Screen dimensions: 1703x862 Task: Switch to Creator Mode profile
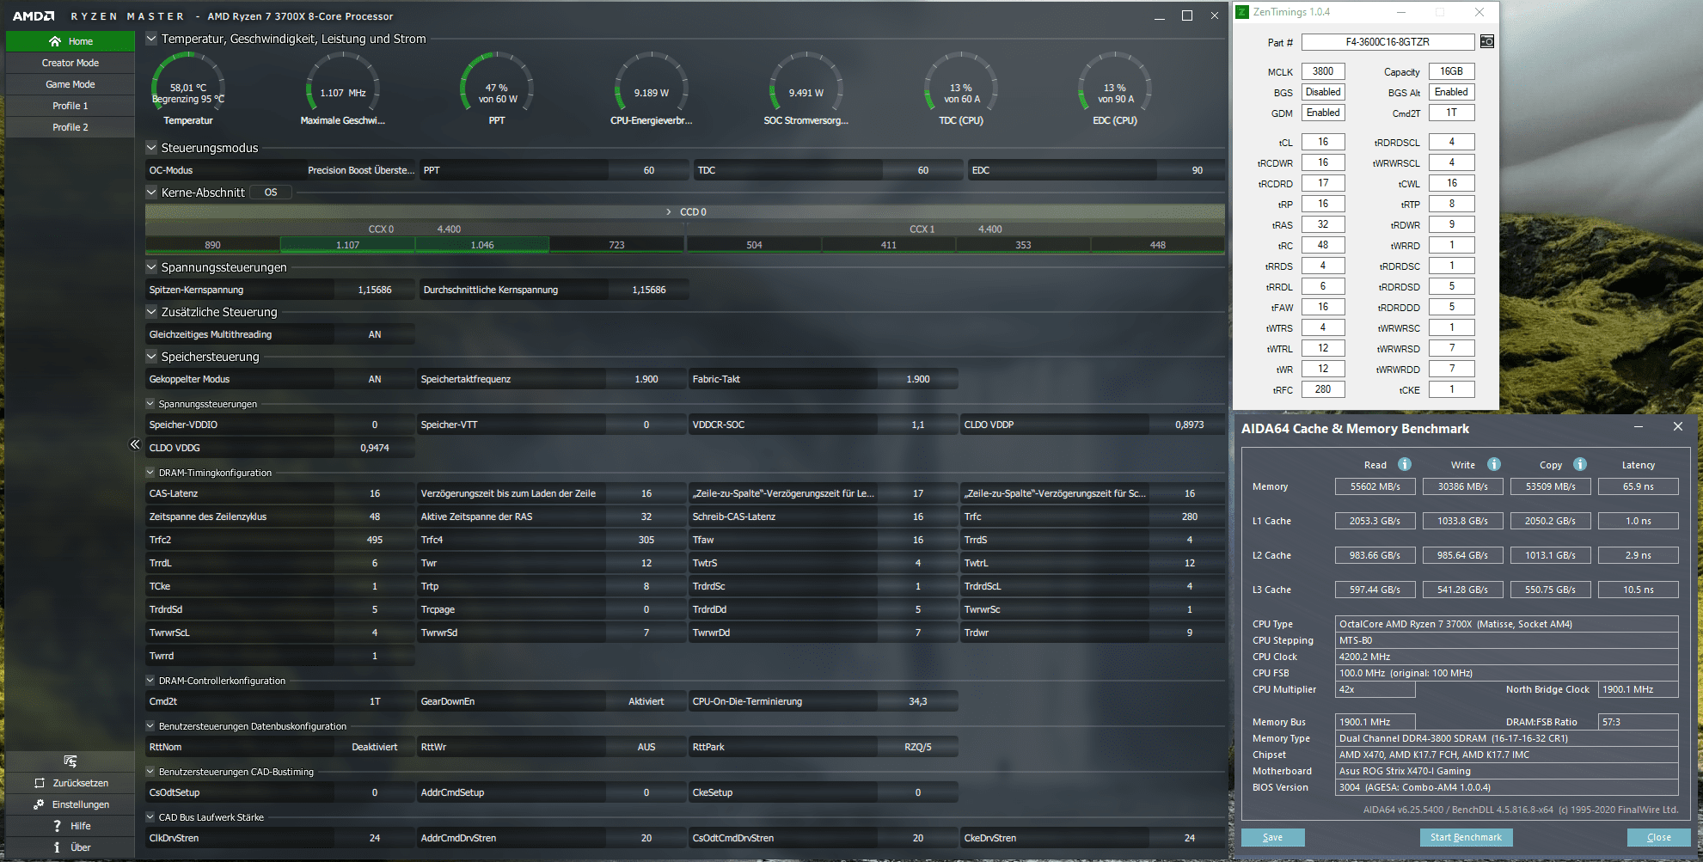70,63
